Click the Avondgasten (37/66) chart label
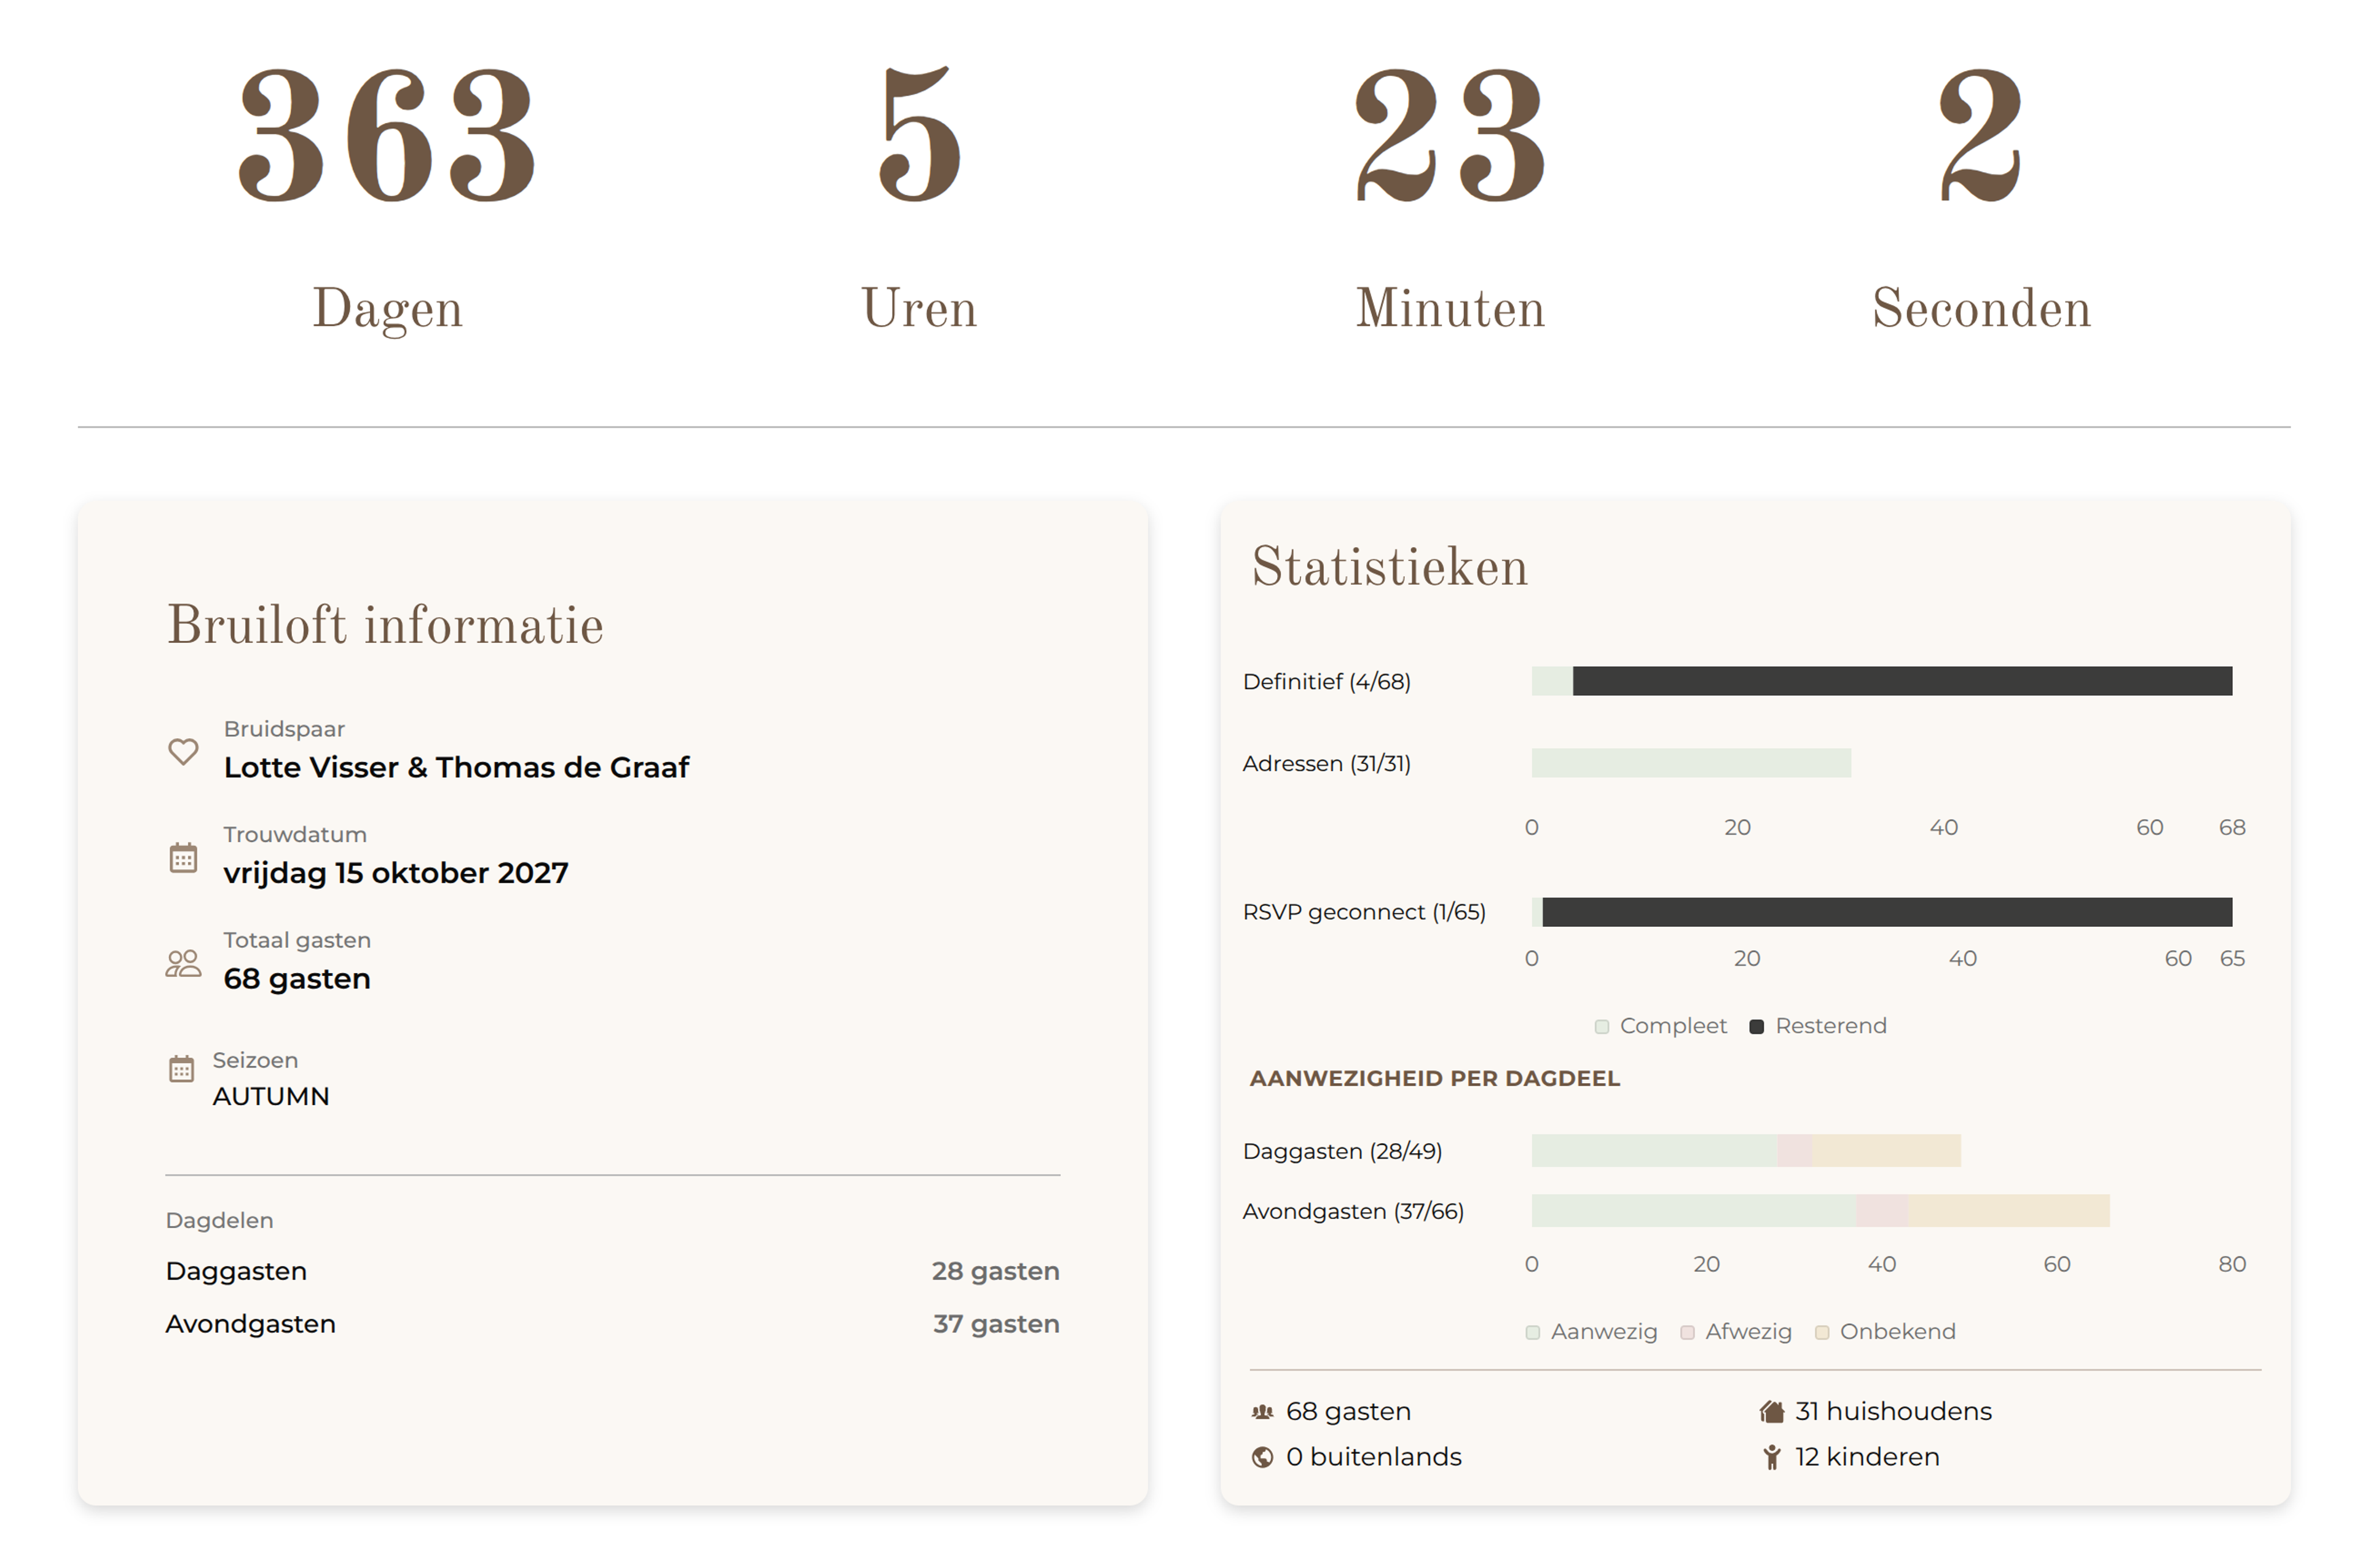 pyautogui.click(x=1353, y=1211)
